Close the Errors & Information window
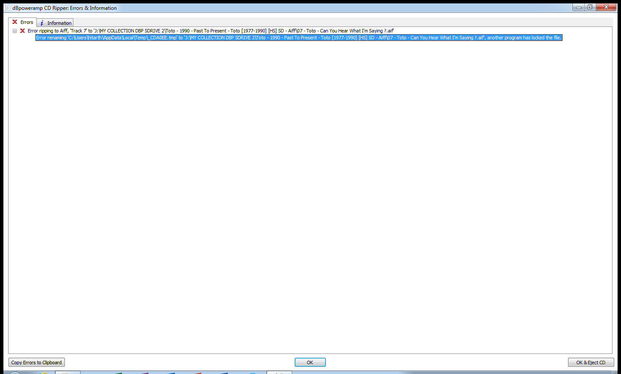This screenshot has width=621, height=374. (606, 7)
